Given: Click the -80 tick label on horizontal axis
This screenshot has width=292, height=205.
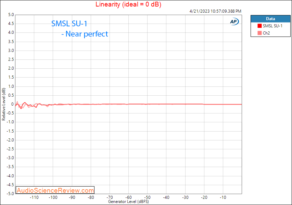Looking at the screenshot, I should pos(91,197).
